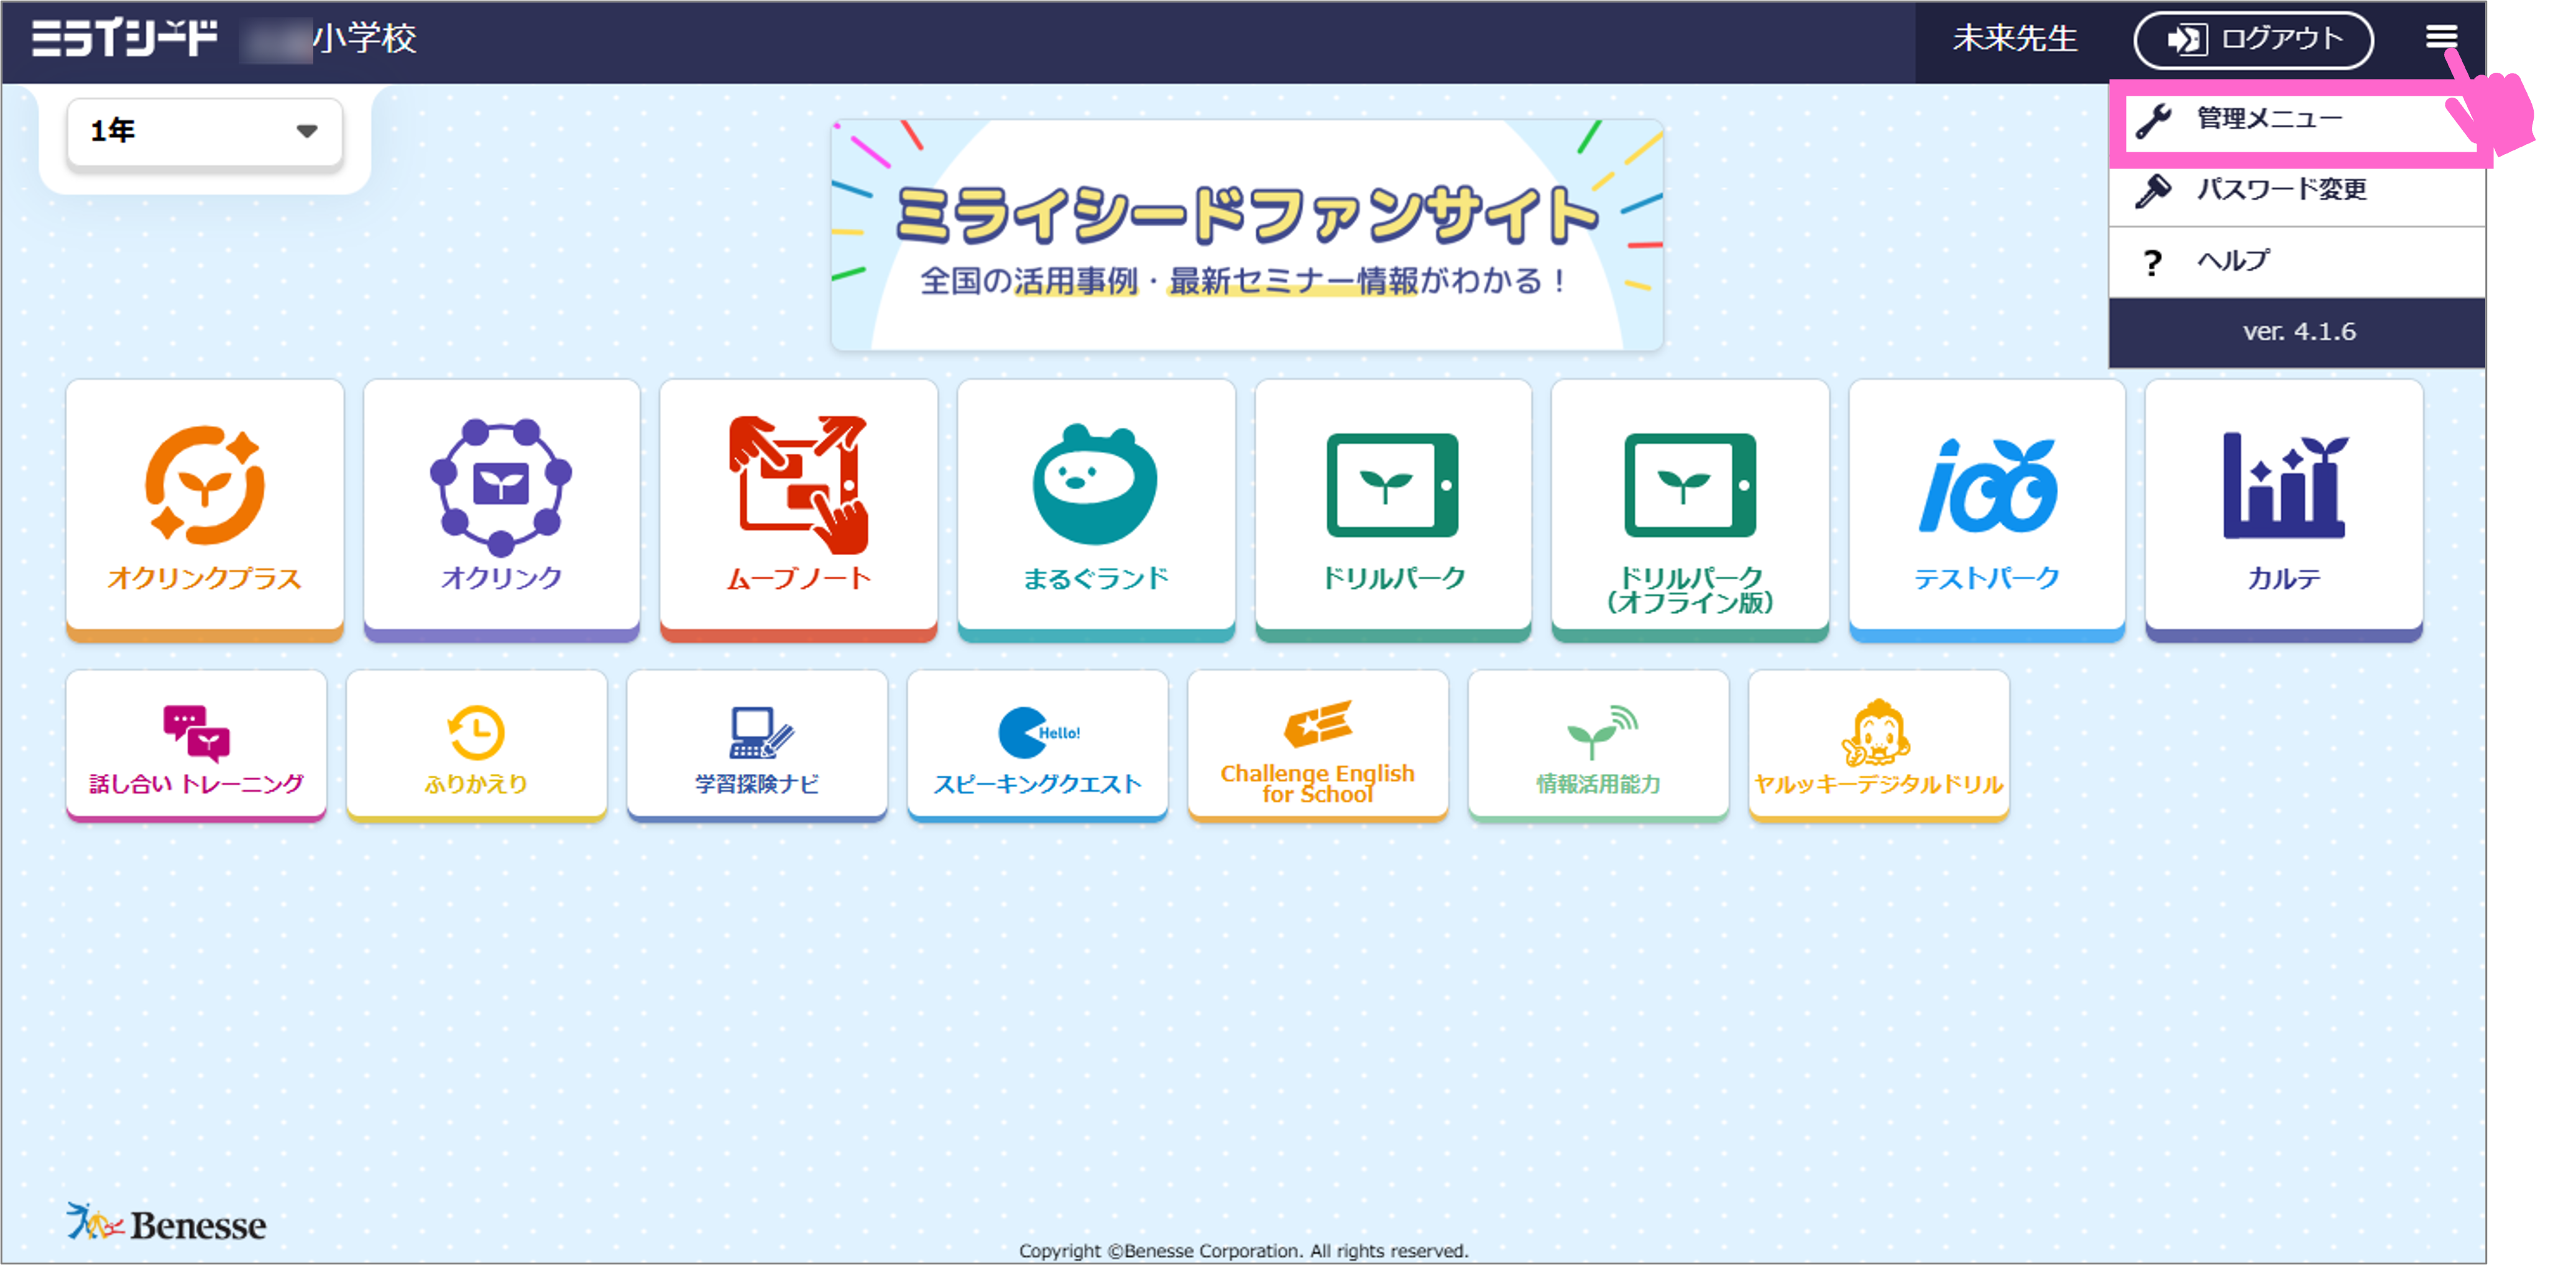Open 学習探険ナビ computer icon
The width and height of the screenshot is (2576, 1265).
coord(757,745)
